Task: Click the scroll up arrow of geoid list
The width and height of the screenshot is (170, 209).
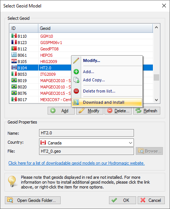Action: (x=157, y=28)
